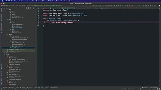Screen dimensions: 161x90
Task: Open the Git menu
Action: [x=61, y=1]
